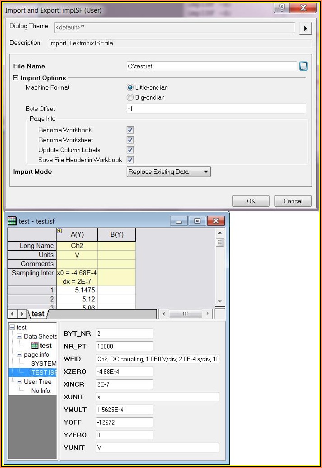Toggle Save File Header in Workbook

130,160
